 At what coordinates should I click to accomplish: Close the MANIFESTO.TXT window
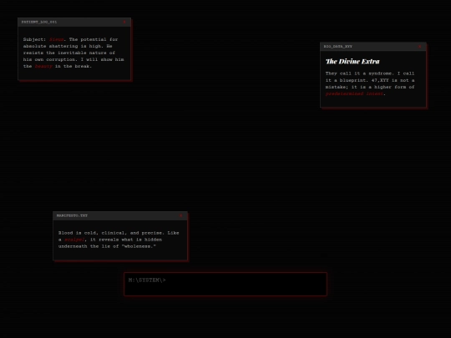pos(180,215)
